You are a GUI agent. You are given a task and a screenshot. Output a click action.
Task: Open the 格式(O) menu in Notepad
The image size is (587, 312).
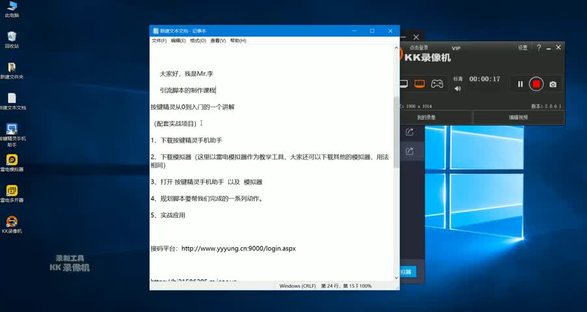[198, 40]
